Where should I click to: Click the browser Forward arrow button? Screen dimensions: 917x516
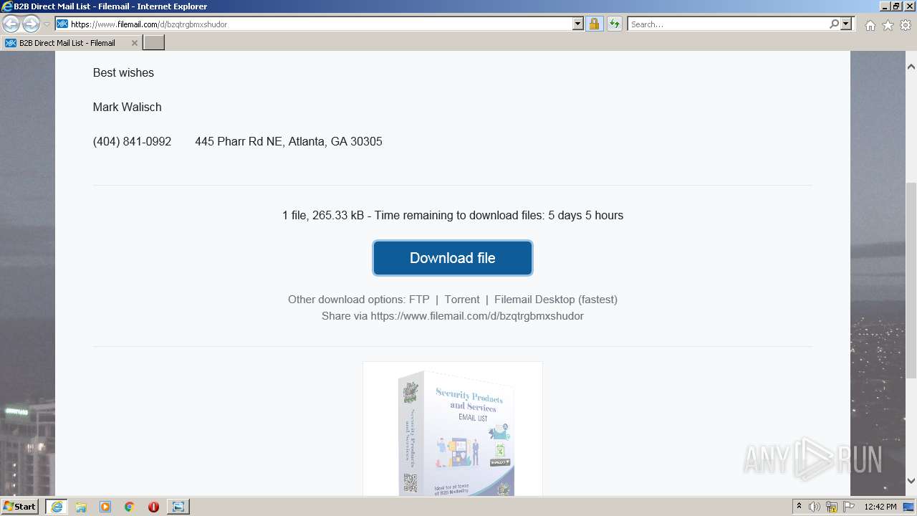31,24
